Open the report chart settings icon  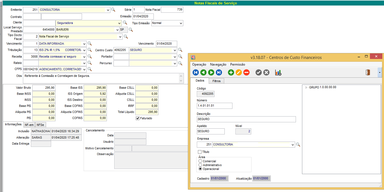(278, 72)
